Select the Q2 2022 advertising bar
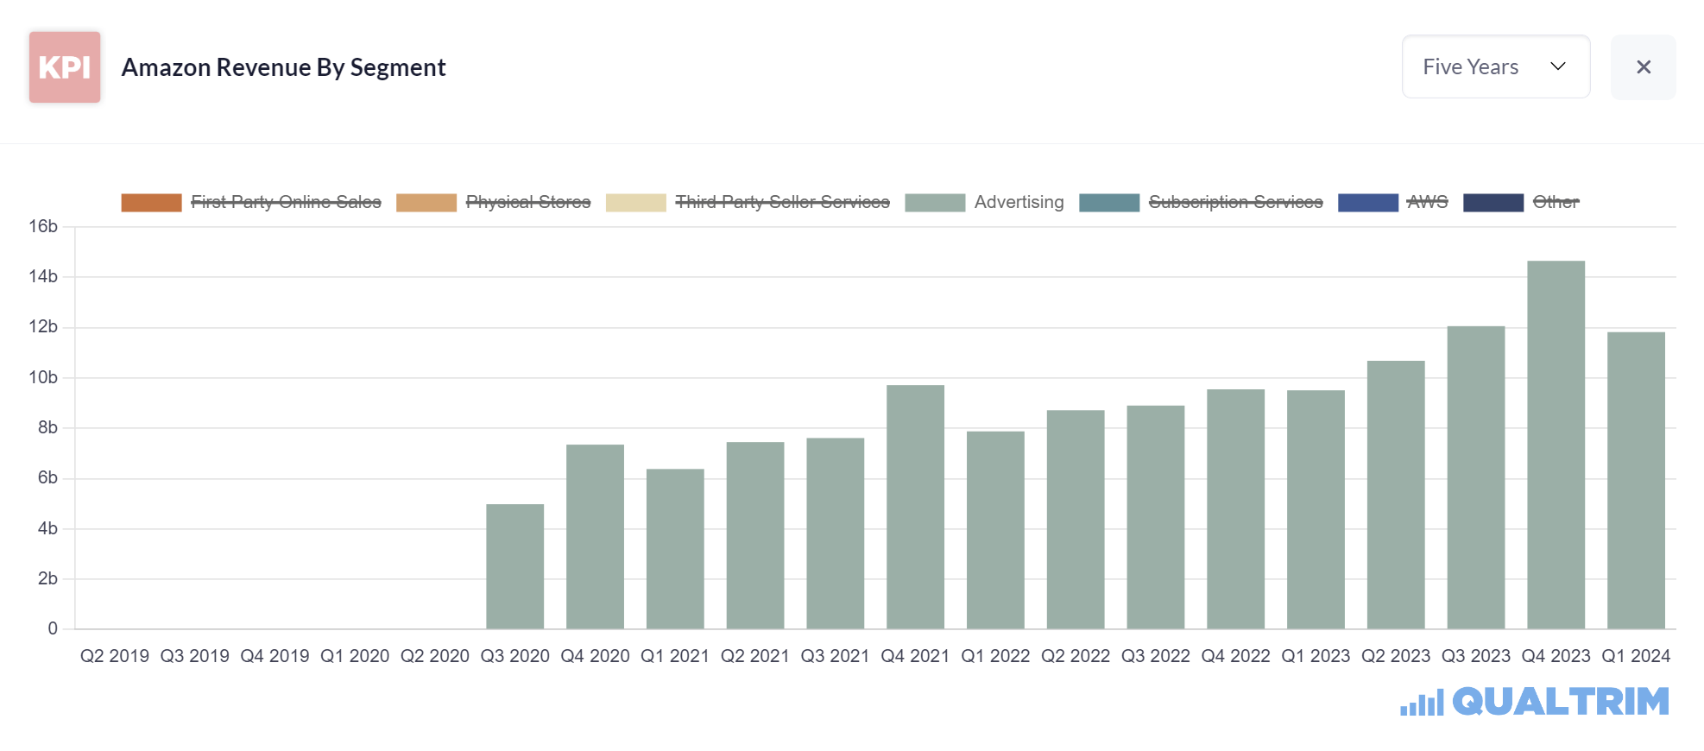1704x751 pixels. click(1076, 520)
